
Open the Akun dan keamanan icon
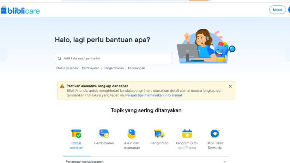click(x=132, y=134)
